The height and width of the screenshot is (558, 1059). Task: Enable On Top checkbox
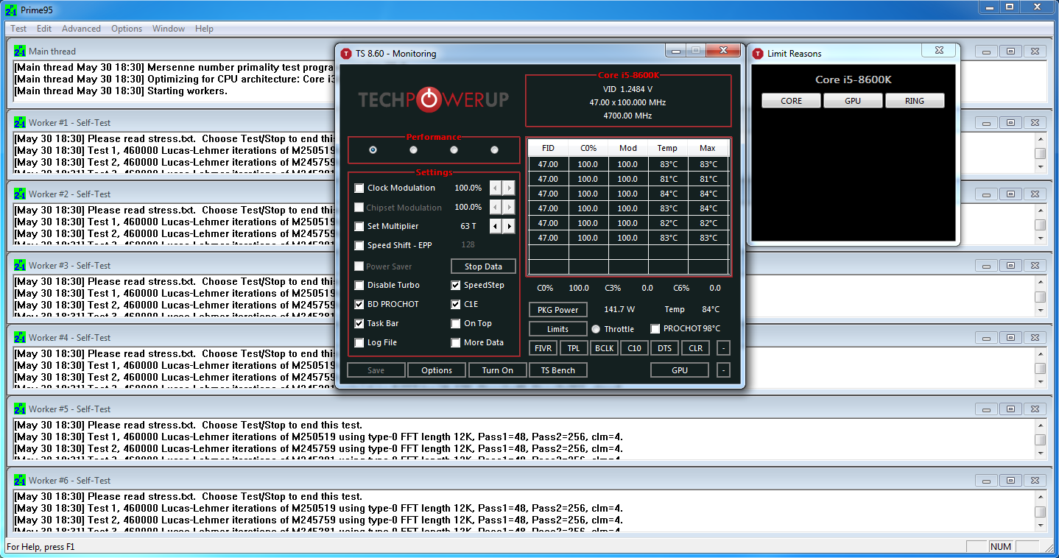(456, 324)
